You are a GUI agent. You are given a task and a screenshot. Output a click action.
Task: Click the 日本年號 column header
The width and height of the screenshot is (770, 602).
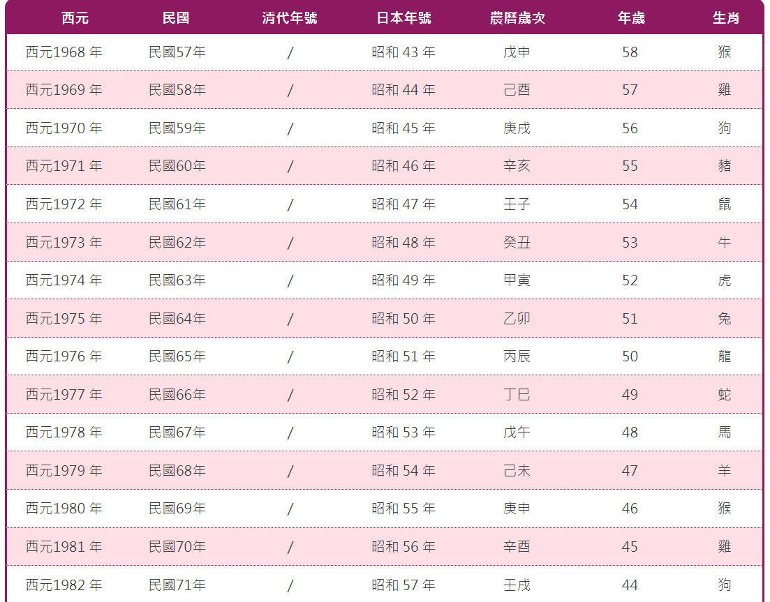(403, 18)
